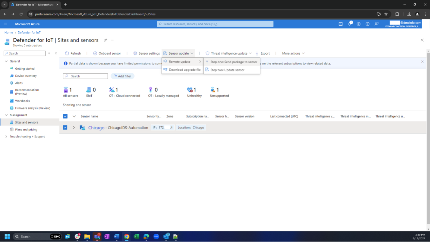
Task: Collapse the Management navigation section
Action: click(x=6, y=115)
